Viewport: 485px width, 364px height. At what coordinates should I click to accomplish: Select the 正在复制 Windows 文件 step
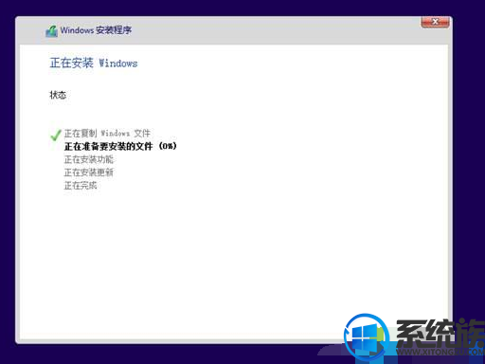(x=107, y=134)
